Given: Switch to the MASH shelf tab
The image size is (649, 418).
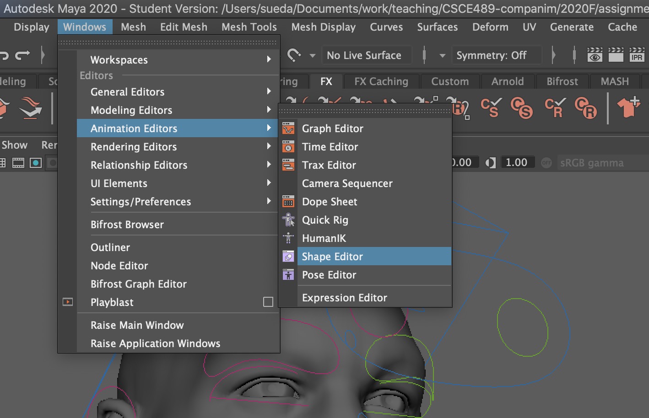Looking at the screenshot, I should (615, 81).
